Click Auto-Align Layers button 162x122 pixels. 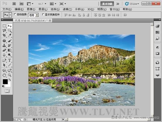(x=125, y=15)
